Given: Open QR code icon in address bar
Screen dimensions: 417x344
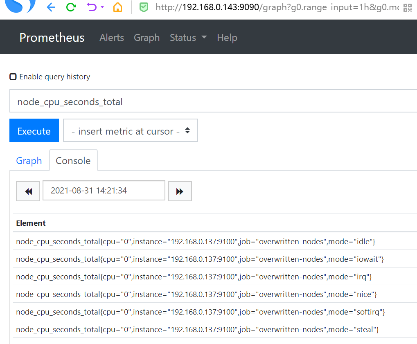Looking at the screenshot, I should (x=407, y=7).
